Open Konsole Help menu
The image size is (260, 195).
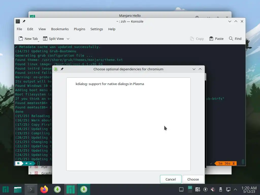click(112, 29)
